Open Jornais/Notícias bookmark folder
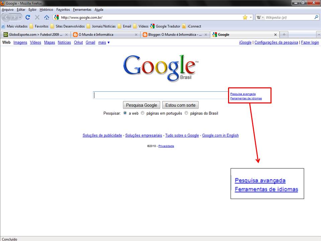Viewport: 321px width, 241px height. pos(101,26)
